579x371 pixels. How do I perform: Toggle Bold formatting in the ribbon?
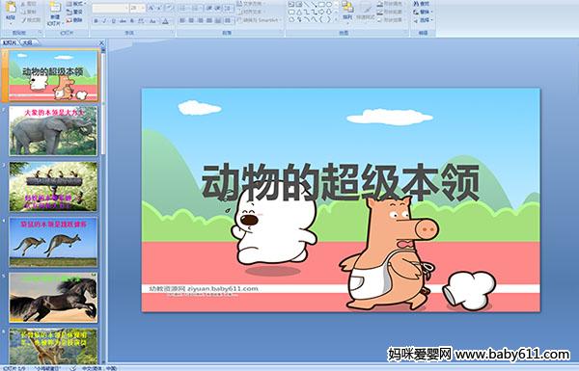[x=96, y=21]
